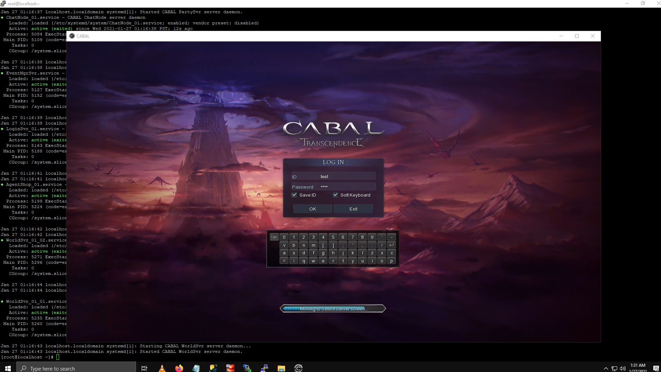This screenshot has height=372, width=661.
Task: Toggle the Save ID checkbox
Action: point(294,195)
